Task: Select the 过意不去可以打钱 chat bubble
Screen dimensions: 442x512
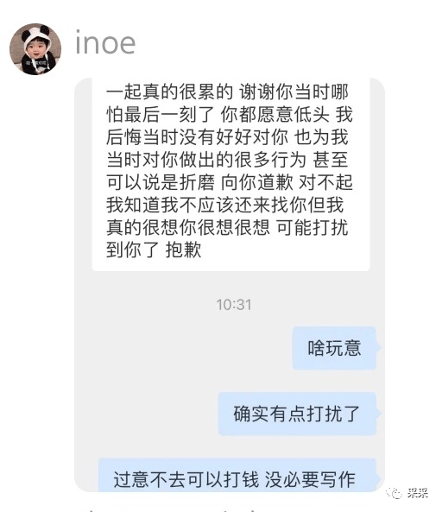Action: pos(237,475)
